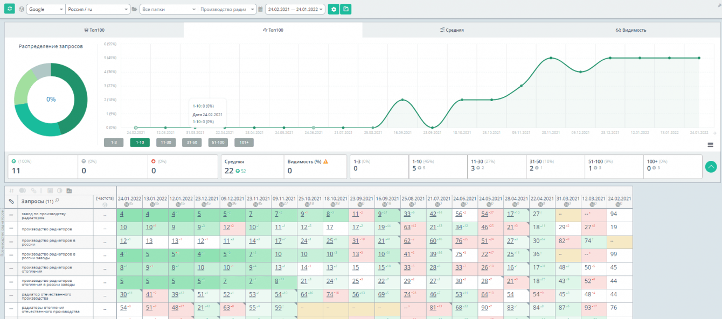This screenshot has width=722, height=319.
Task: Switch to the Видимость tab
Action: tap(630, 30)
